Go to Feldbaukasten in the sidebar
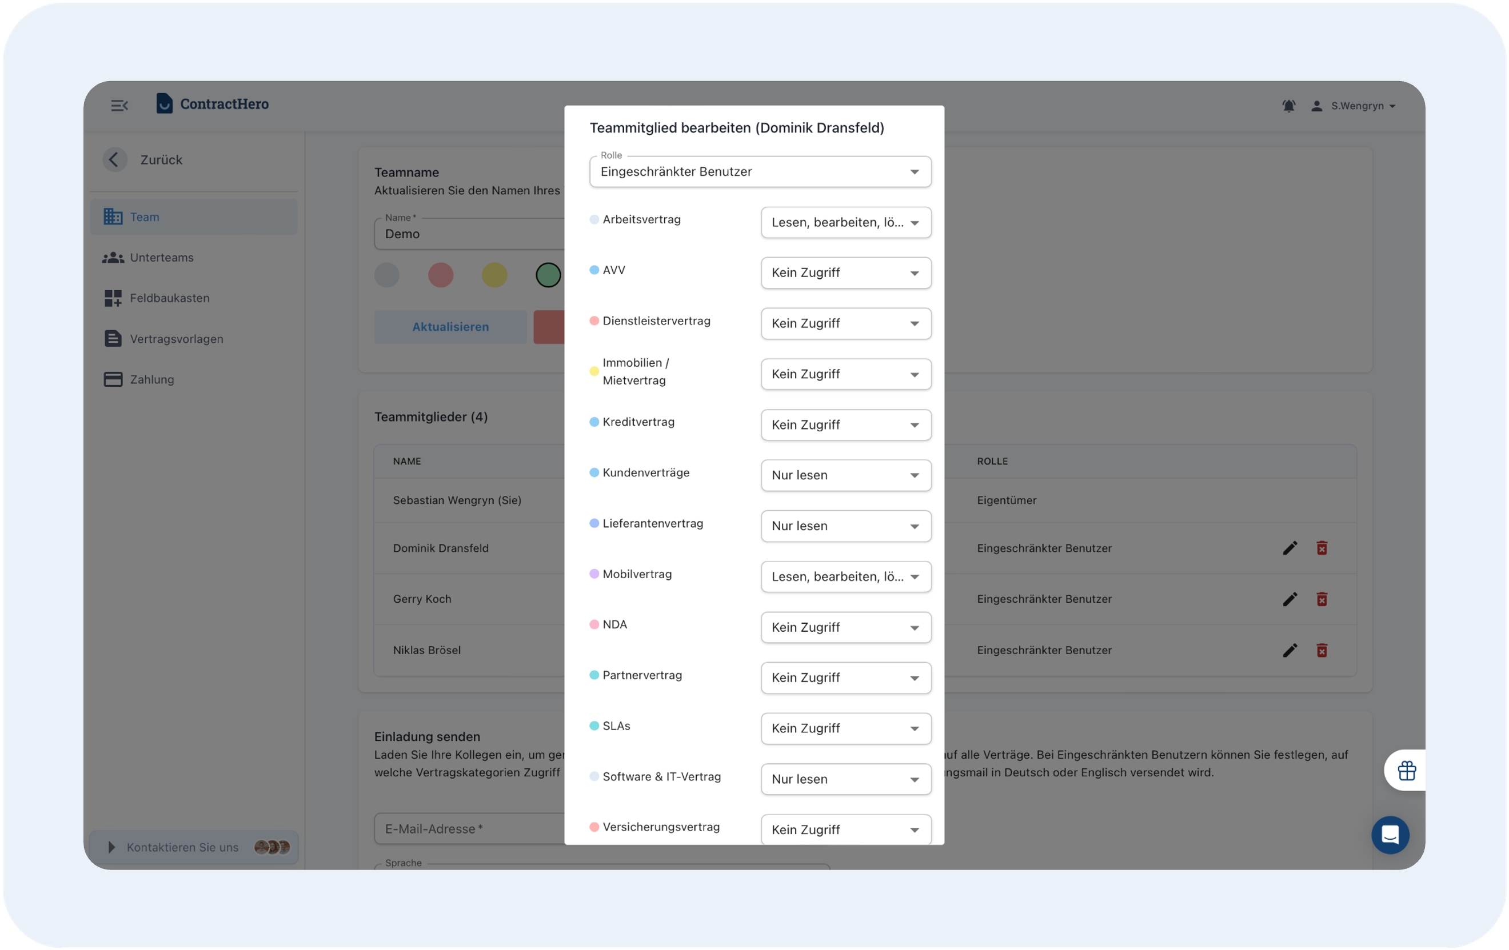The image size is (1509, 950). [169, 298]
